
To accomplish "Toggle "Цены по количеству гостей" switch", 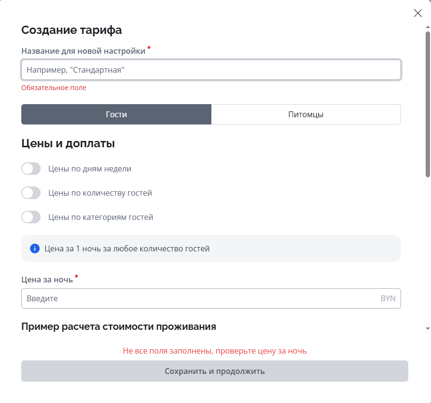I will coord(31,193).
